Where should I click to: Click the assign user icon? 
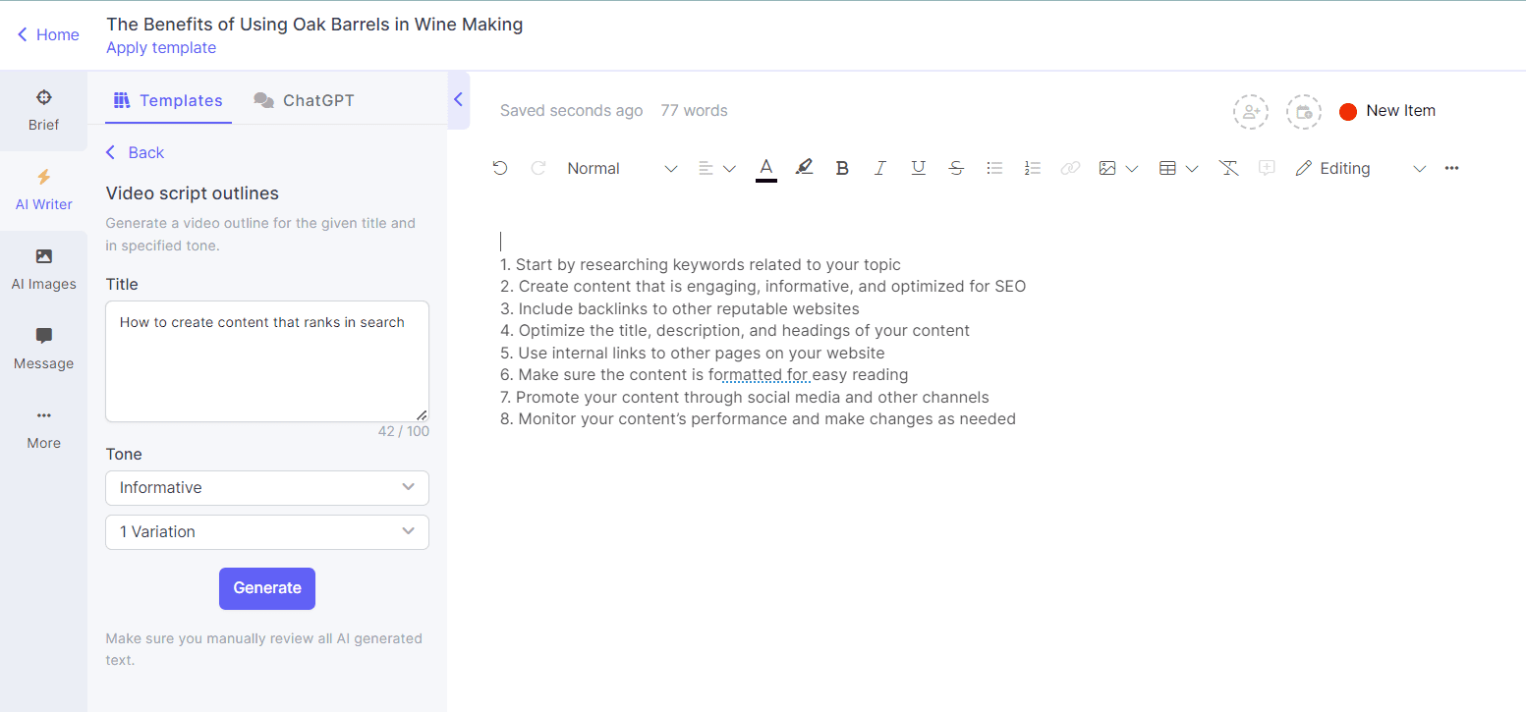click(1251, 112)
